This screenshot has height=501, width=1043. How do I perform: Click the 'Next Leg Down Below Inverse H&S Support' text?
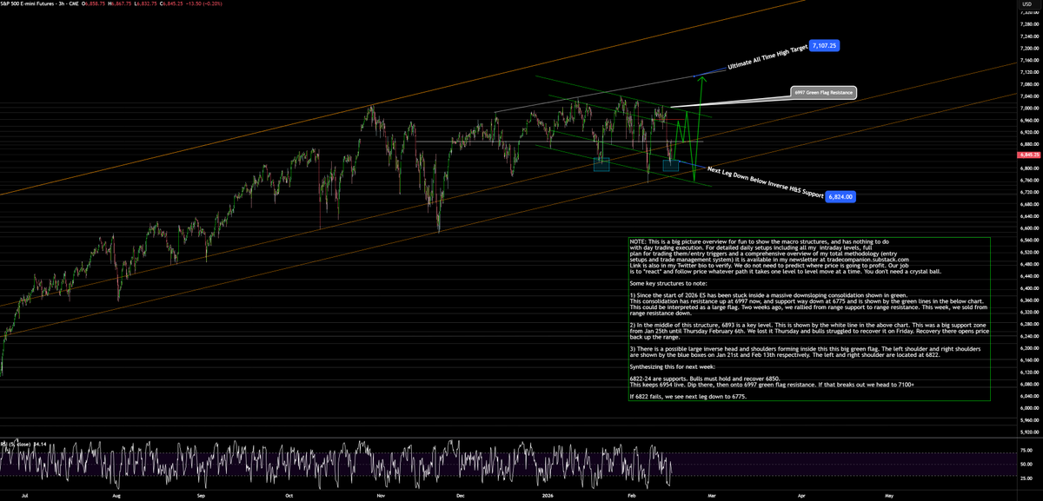[764, 183]
